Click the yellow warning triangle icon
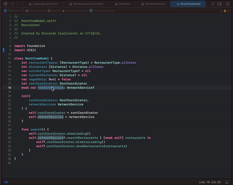Viewport: 233px width, 185px height. pyautogui.click(x=225, y=11)
